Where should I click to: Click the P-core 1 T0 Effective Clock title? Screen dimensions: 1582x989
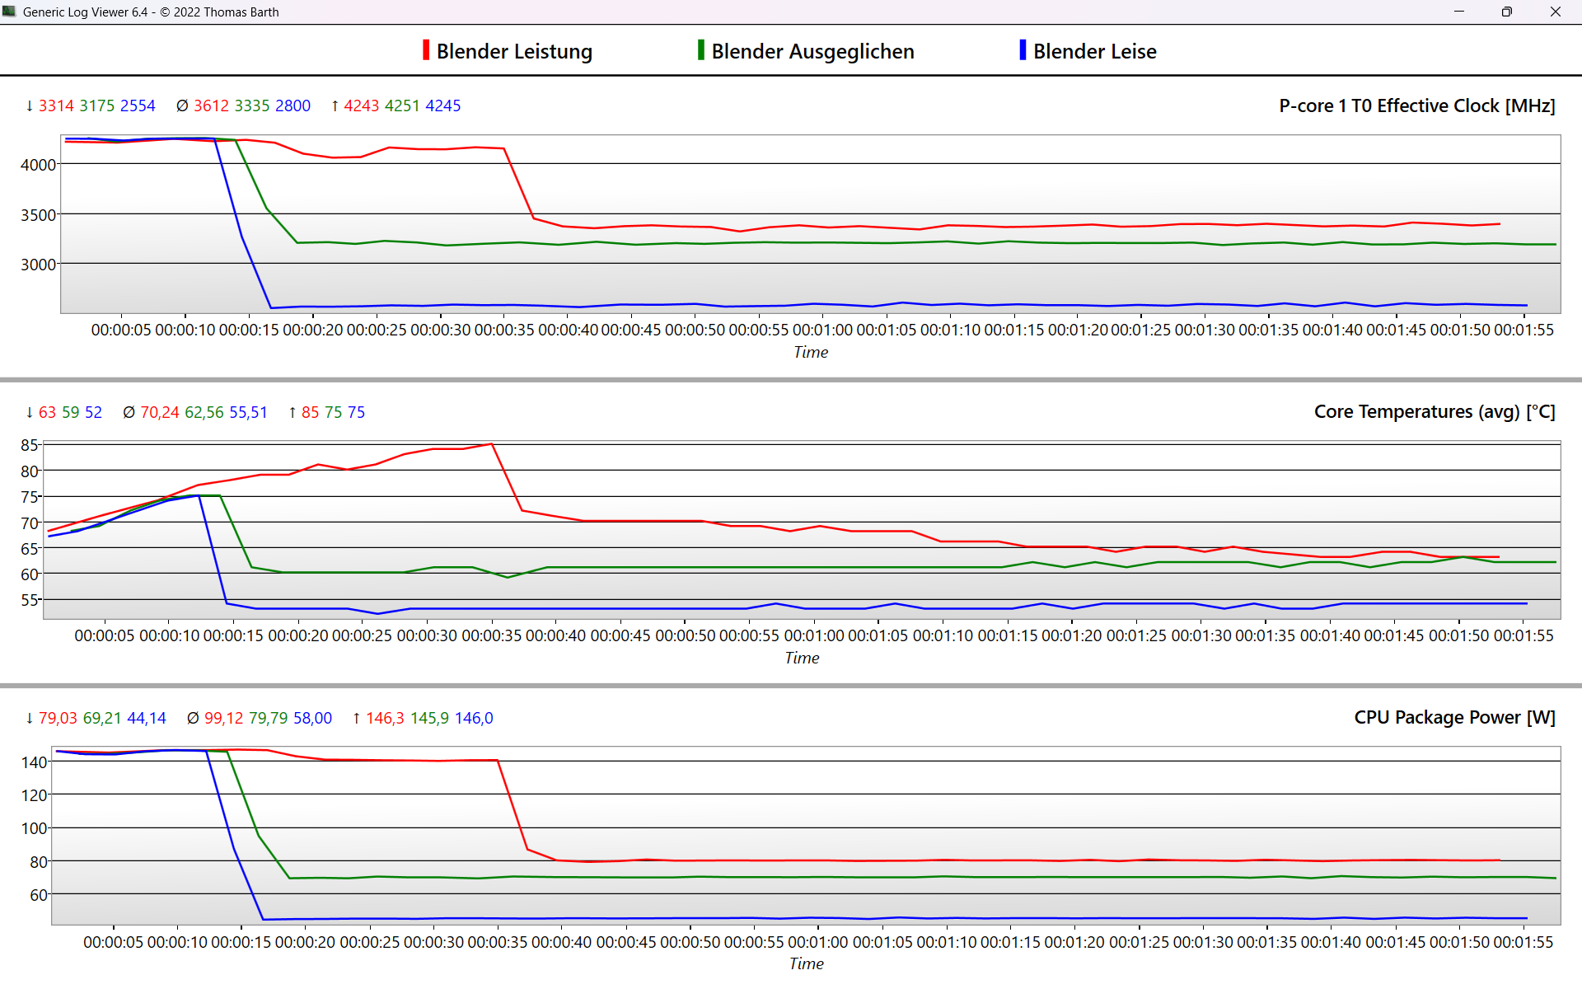(1416, 105)
